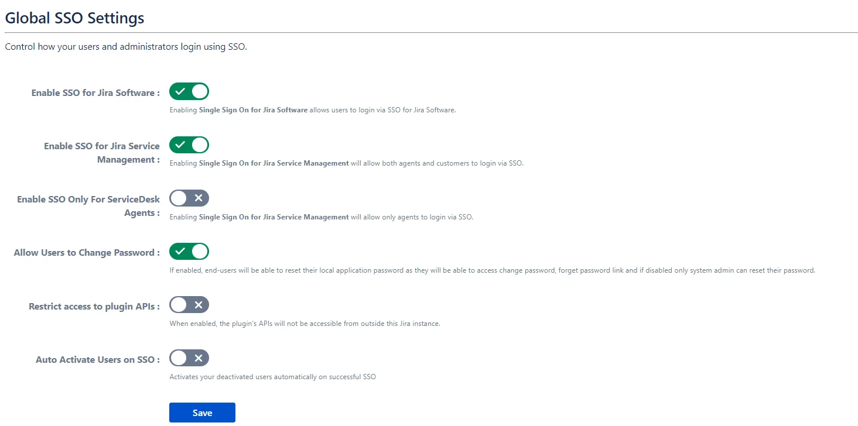Enable SSO Only For ServiceDesk Agents switch

pos(189,198)
